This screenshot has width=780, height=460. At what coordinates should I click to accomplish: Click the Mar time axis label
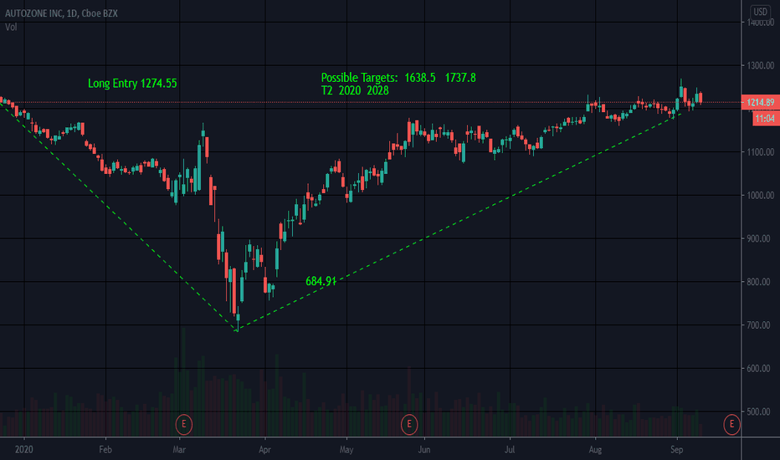[179, 450]
